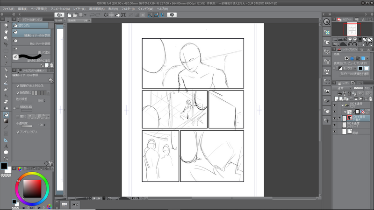This screenshot has width=374, height=210.
Task: Zoom out using Navigator minus icon
Action: click(x=350, y=39)
